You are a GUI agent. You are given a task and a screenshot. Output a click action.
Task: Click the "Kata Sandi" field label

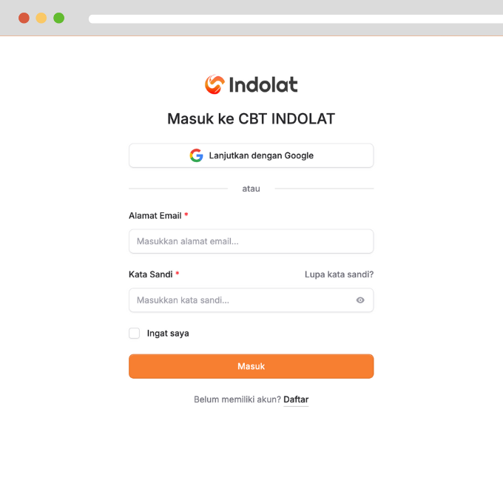click(x=151, y=274)
